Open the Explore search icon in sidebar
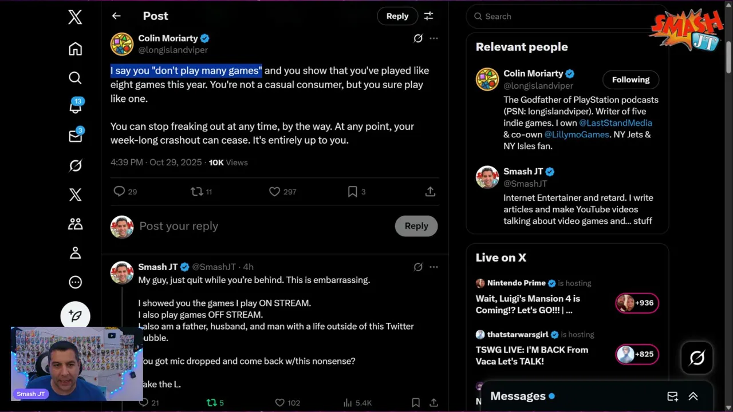Viewport: 733px width, 412px height. tap(75, 78)
